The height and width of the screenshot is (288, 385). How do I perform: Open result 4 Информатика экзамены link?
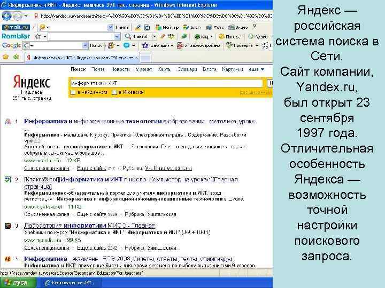pos(128,259)
